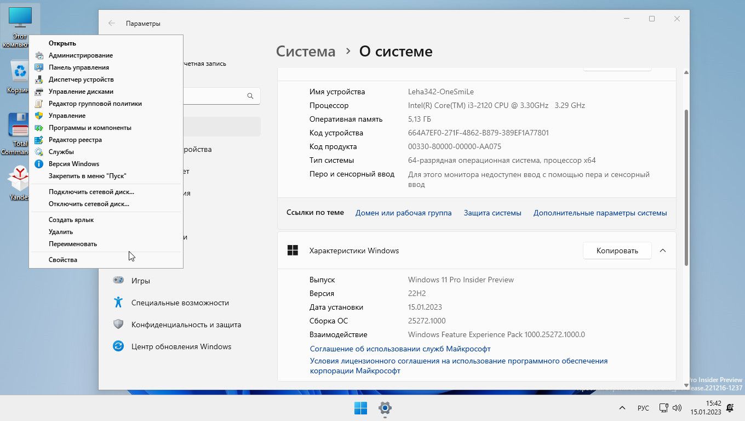Click the version value 22H2
745x421 pixels.
417,293
